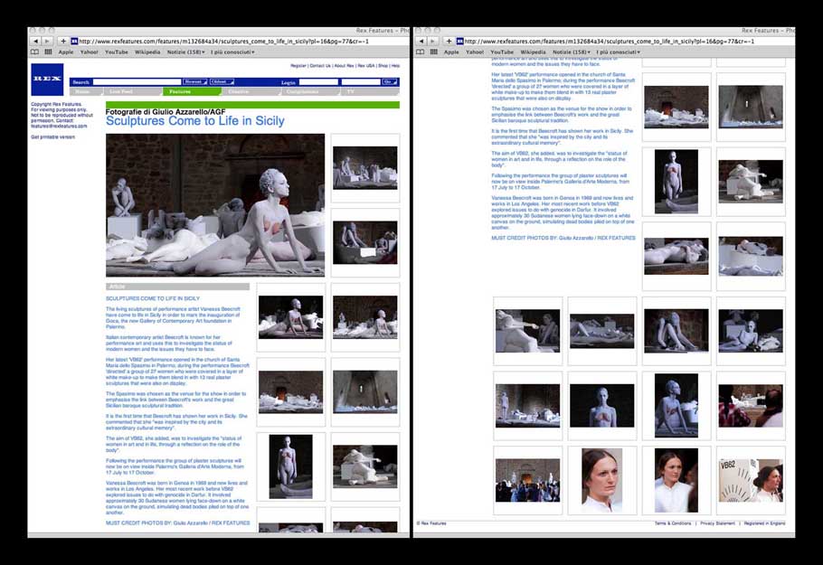
Task: Open left window church interior window thumbnail
Action: (x=365, y=391)
